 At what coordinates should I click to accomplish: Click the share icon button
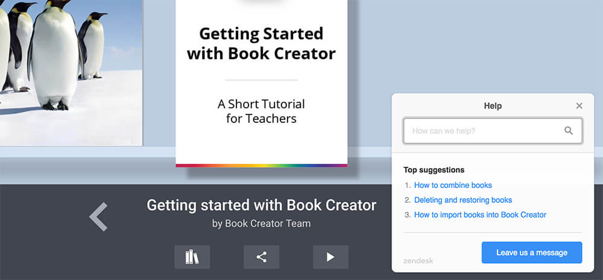pyautogui.click(x=261, y=257)
